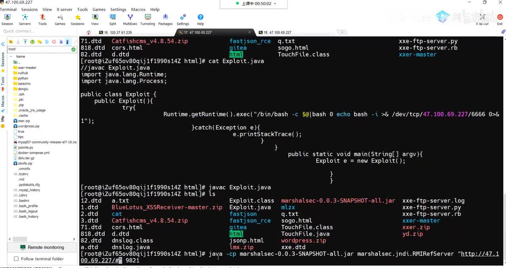Screen dimensions: 506x268
Task: Click green check beside /root/ path
Action: click(74, 49)
